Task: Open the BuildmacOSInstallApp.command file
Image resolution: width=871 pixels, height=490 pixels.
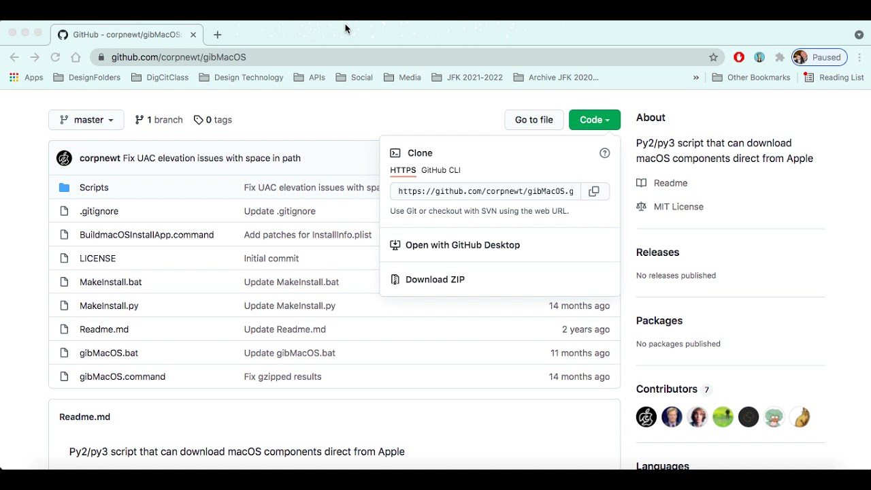Action: 147,235
